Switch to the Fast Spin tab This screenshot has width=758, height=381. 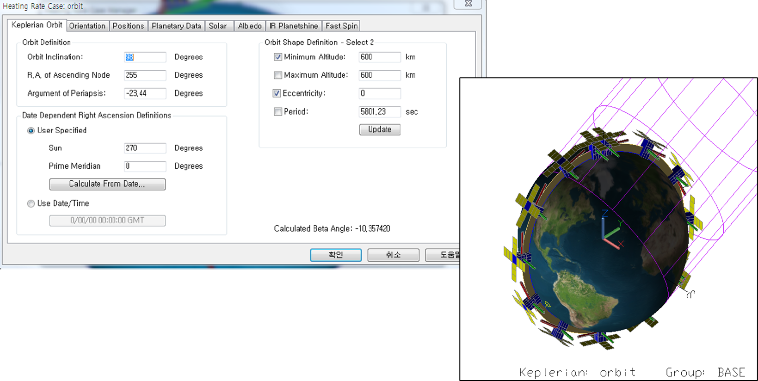click(341, 26)
